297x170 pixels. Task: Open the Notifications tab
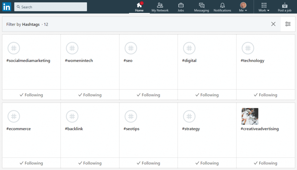[222, 7]
